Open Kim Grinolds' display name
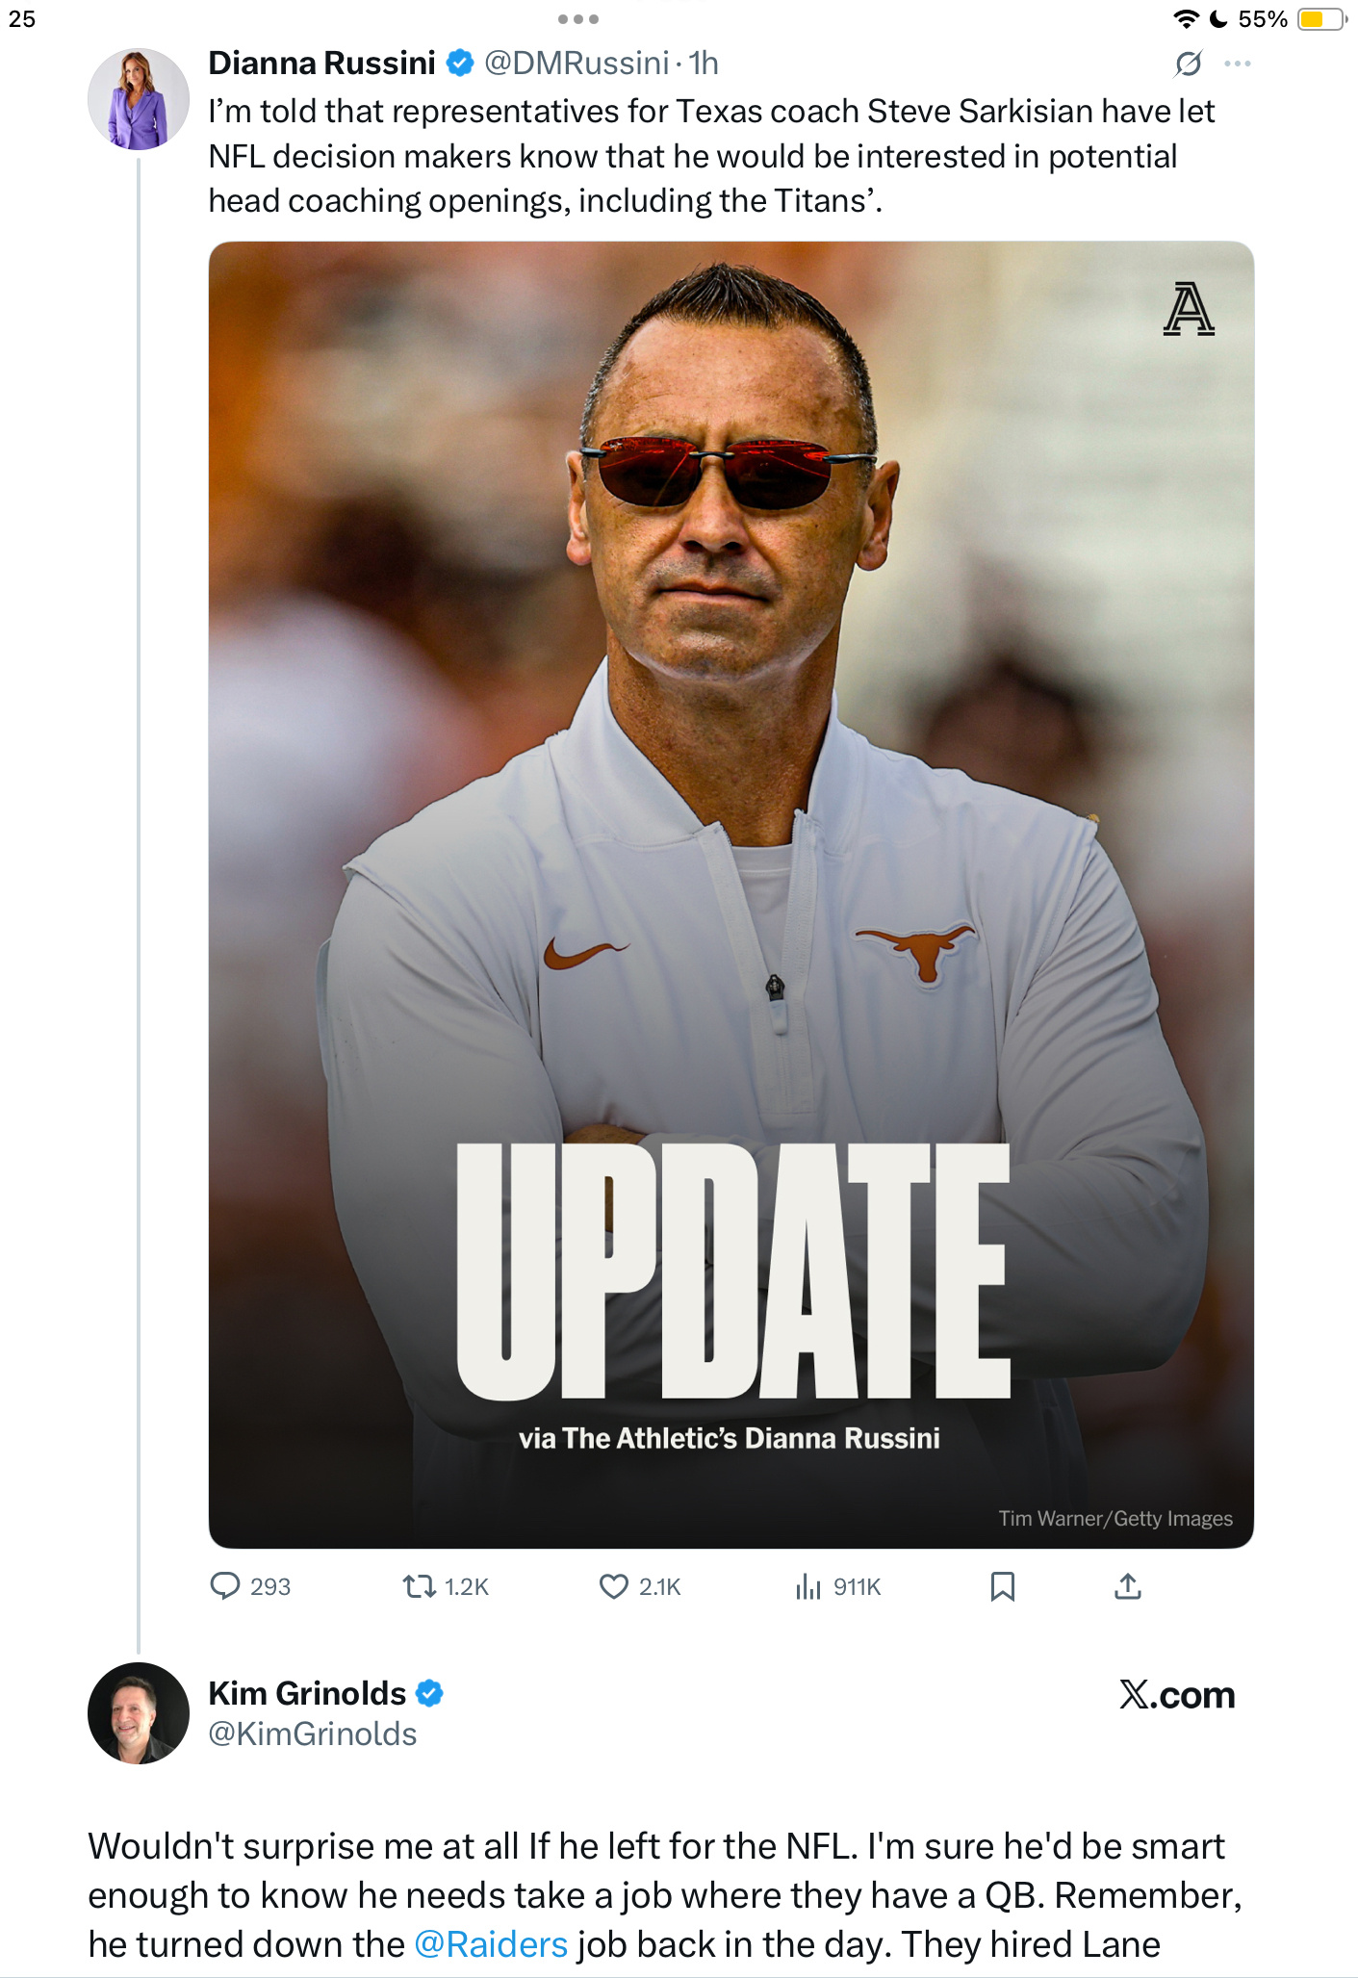This screenshot has height=1978, width=1358. click(x=307, y=1693)
